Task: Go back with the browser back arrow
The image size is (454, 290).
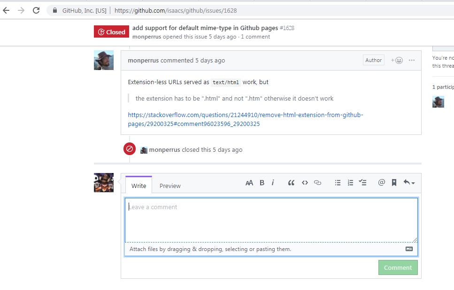Action: click(x=6, y=11)
